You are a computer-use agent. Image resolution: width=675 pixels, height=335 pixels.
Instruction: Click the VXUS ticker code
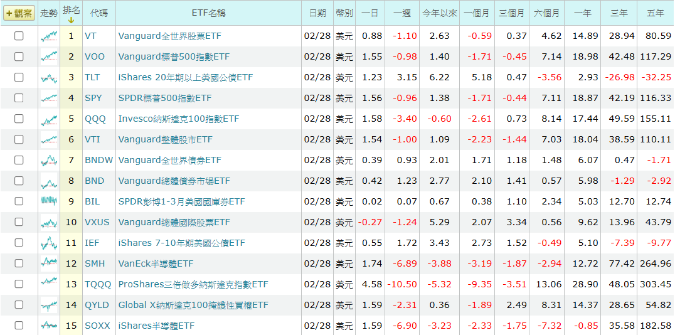[97, 222]
